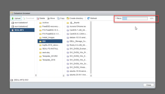
Task: Open the kopfis-2018_obnov folder
Action: (x=50, y=45)
